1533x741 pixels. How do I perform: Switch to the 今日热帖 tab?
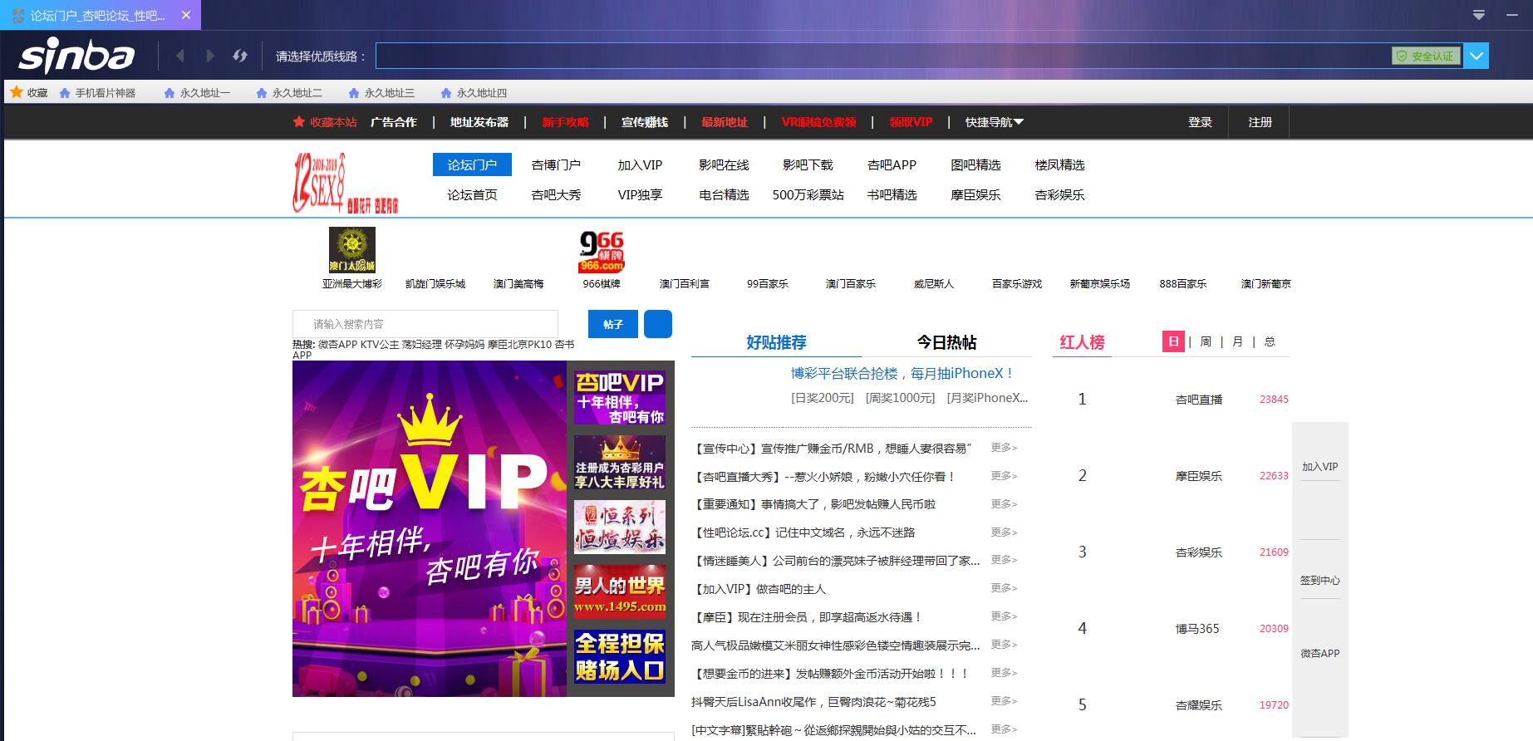pos(946,342)
